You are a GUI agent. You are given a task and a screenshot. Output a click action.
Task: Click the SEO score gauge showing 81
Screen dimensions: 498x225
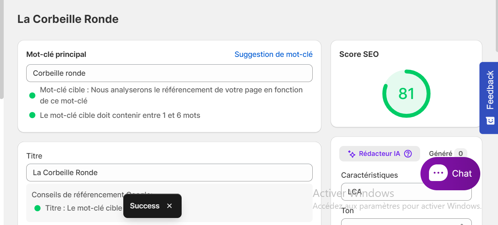[406, 94]
